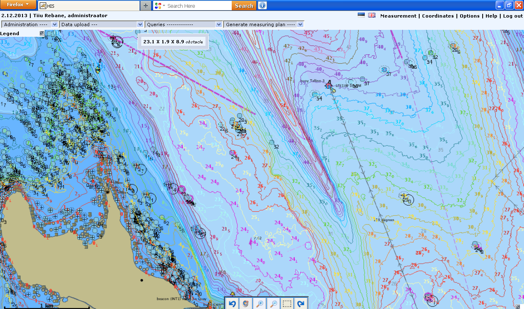Open the Generate measuring plan dropdown
Screen dimensions: 524x309
pos(263,25)
